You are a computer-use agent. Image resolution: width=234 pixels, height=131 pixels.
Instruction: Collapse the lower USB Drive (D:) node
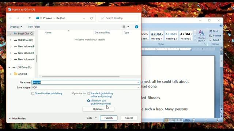coord(9,67)
